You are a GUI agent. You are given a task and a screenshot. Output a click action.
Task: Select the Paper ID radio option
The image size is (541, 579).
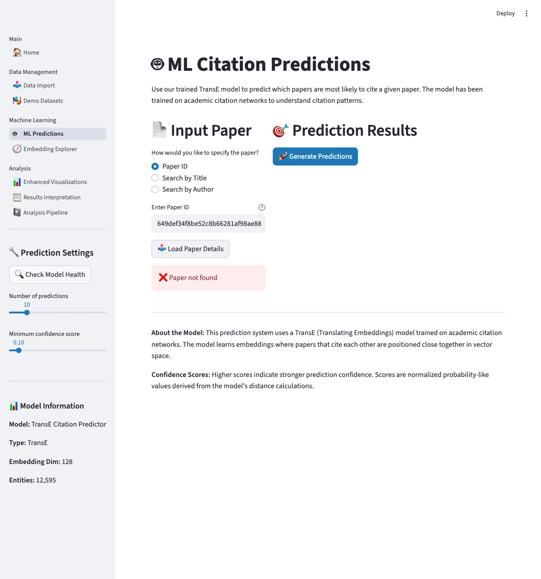[155, 166]
